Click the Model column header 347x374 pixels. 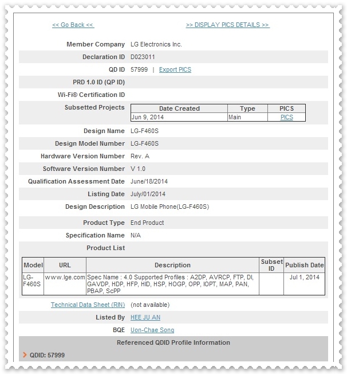coord(33,265)
